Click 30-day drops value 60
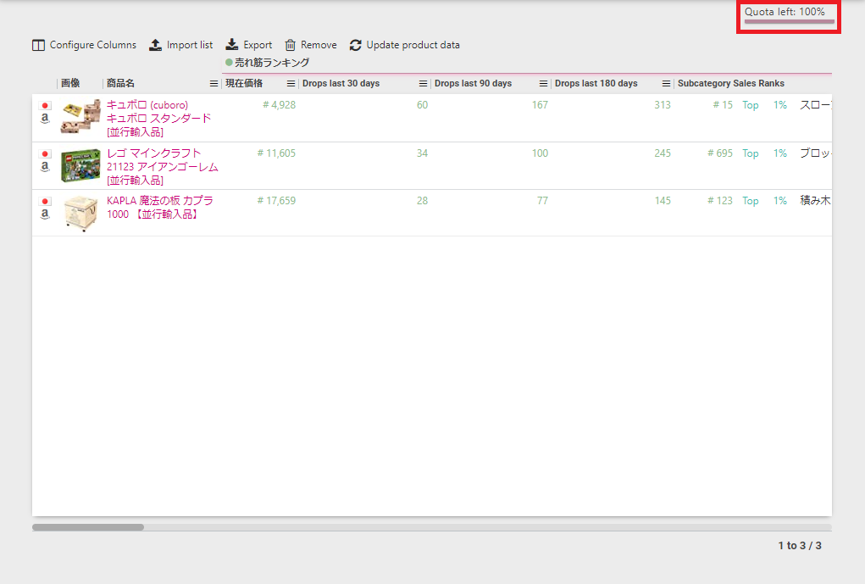Image resolution: width=865 pixels, height=584 pixels. 422,105
